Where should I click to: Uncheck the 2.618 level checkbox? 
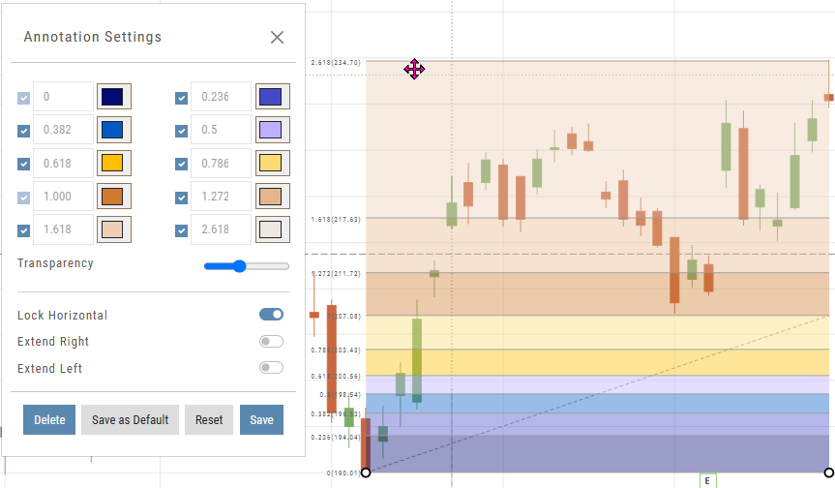[181, 230]
